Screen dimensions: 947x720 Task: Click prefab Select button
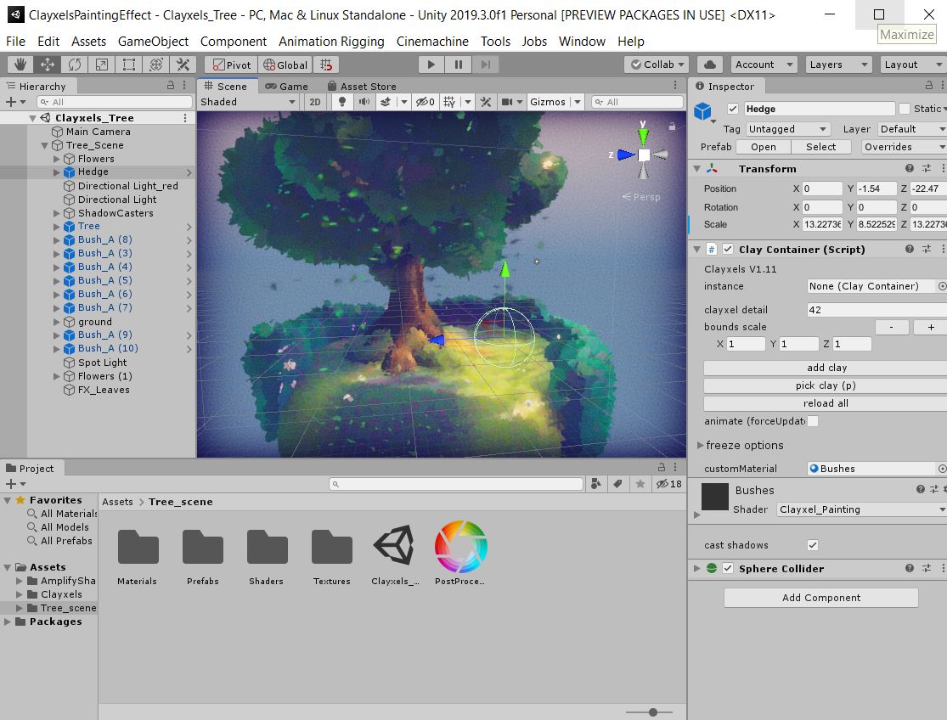pos(820,147)
